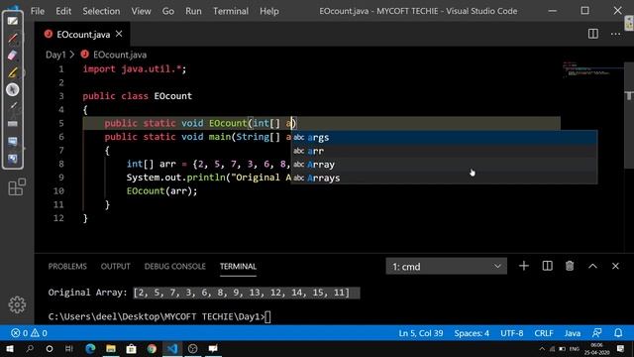Screen dimensions: 634x357
Task: Click EOcount.java in the breadcrumb
Action: 120,55
